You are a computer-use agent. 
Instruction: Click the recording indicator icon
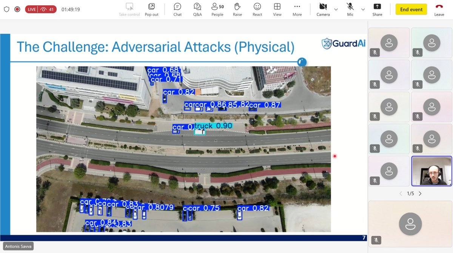tap(17, 9)
